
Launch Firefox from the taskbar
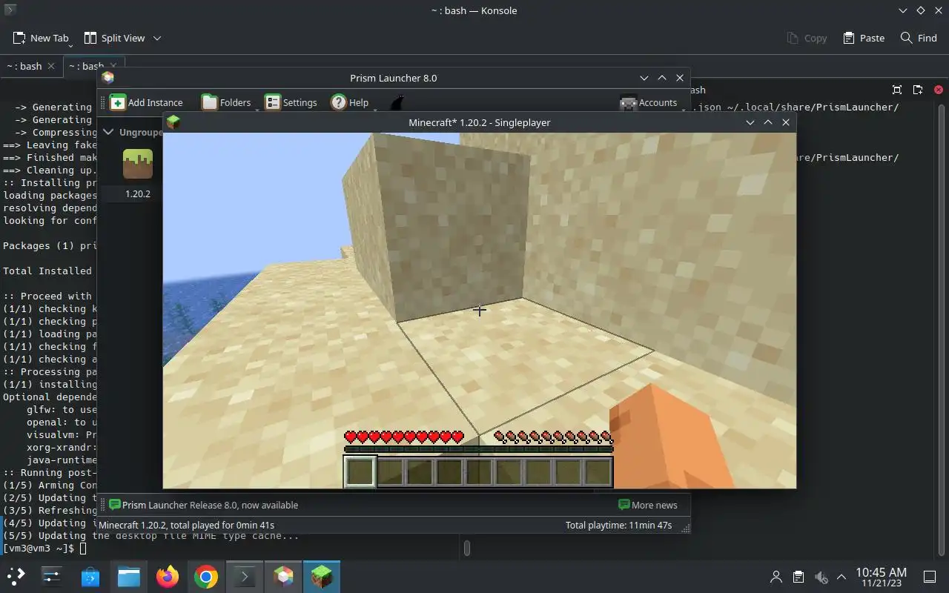[168, 576]
